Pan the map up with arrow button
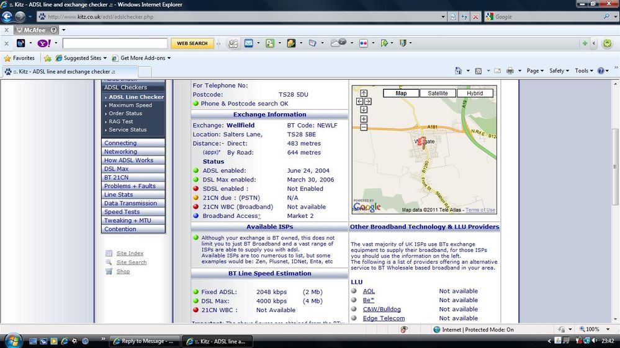 coord(364,93)
